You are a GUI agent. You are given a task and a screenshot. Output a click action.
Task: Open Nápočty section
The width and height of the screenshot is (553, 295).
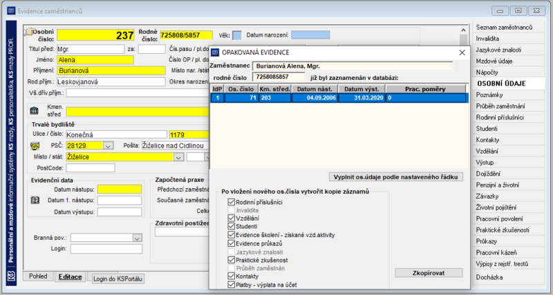point(487,72)
